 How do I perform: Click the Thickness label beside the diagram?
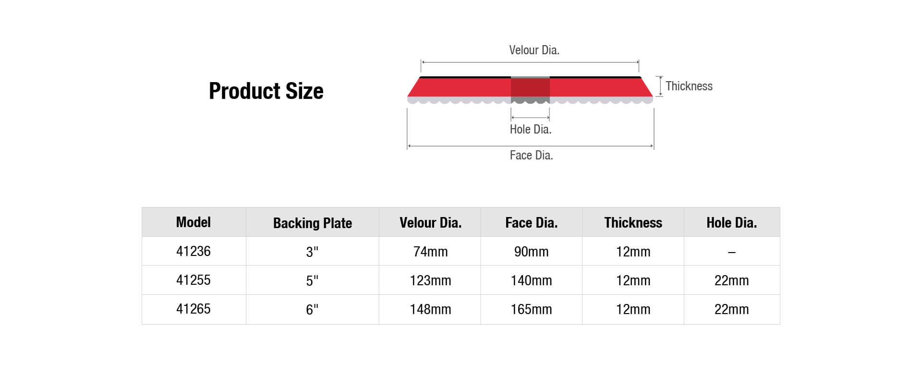[689, 86]
